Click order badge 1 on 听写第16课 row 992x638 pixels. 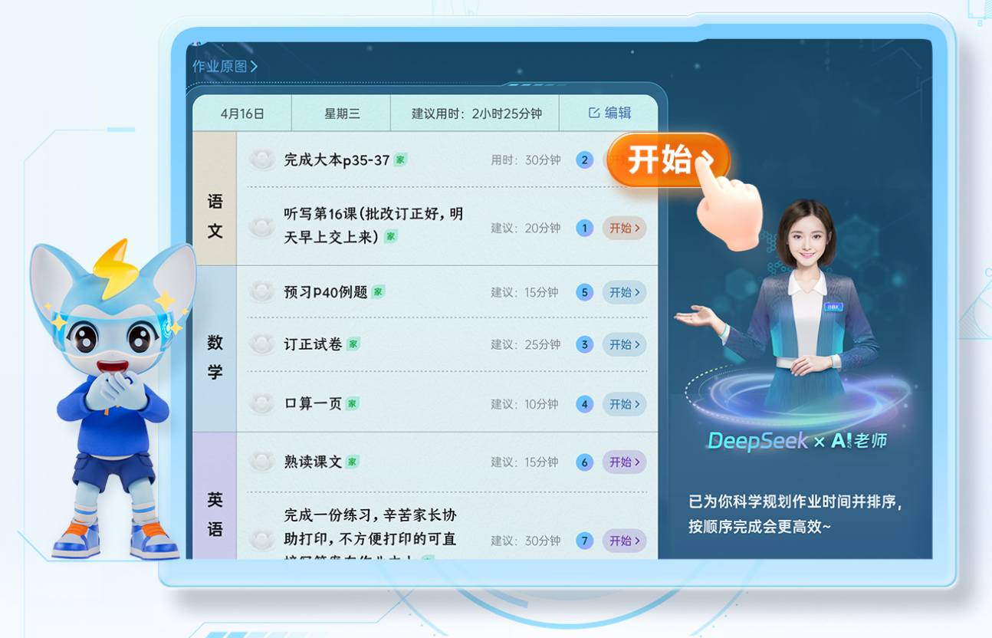pos(585,228)
